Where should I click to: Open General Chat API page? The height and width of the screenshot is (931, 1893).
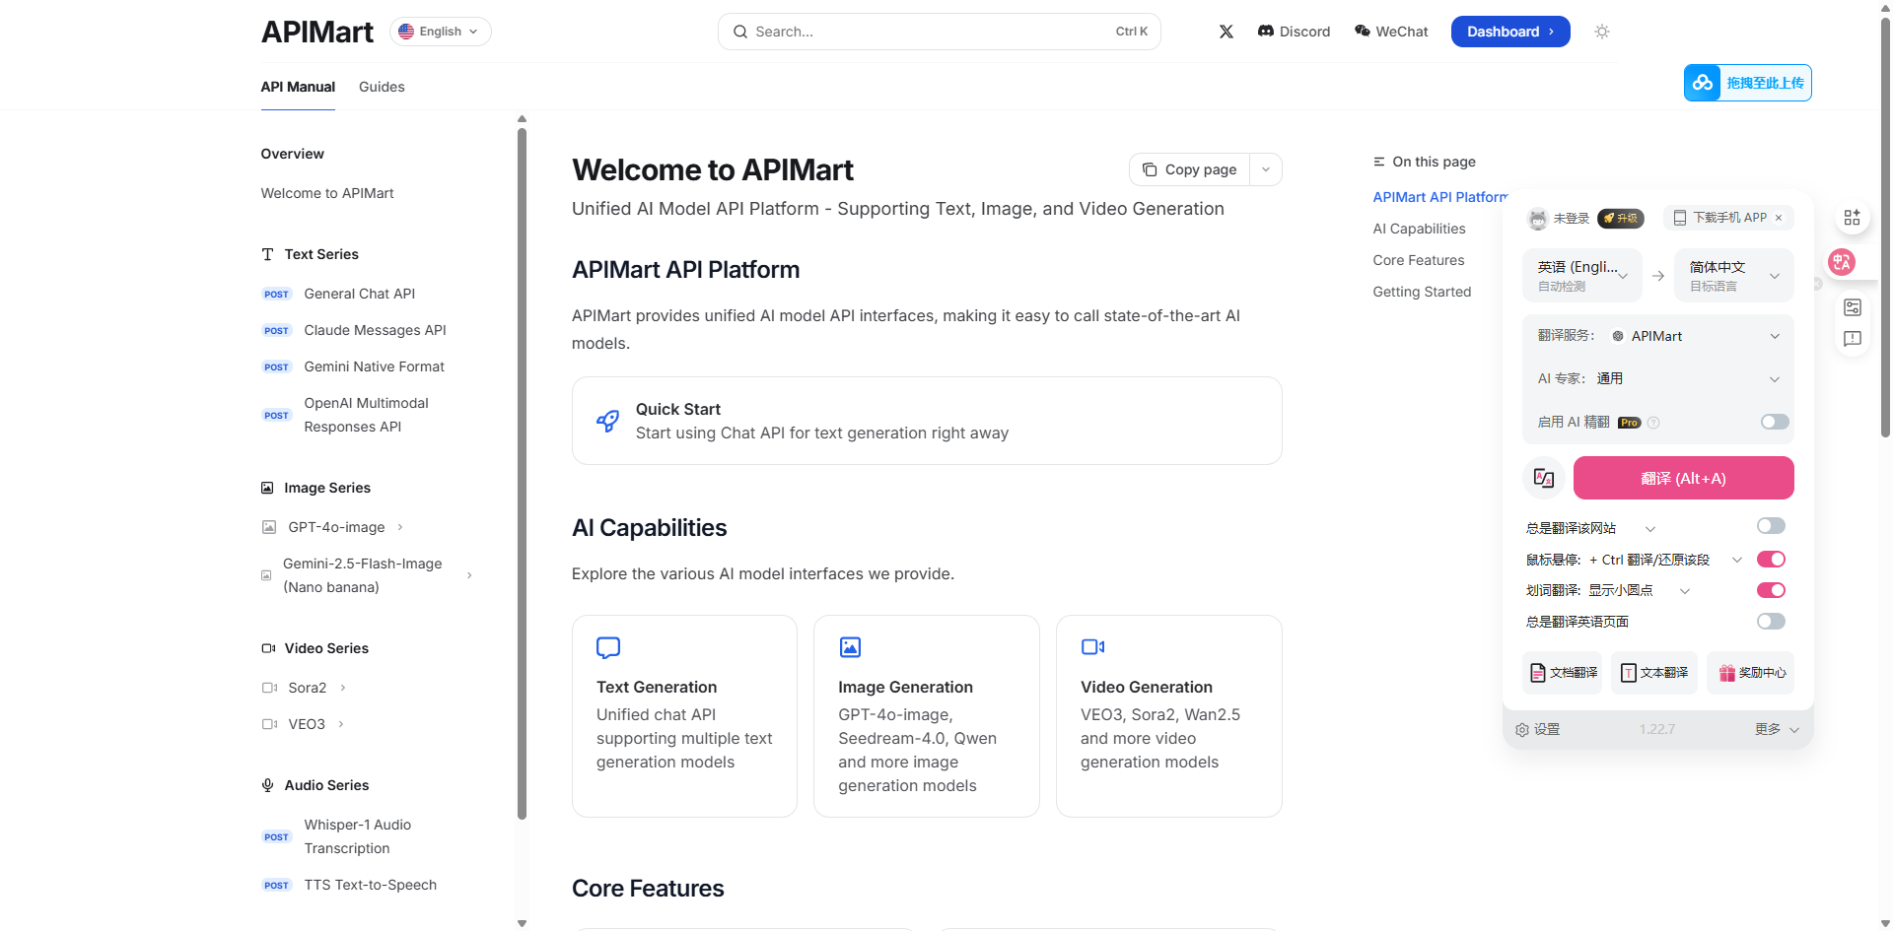point(359,294)
